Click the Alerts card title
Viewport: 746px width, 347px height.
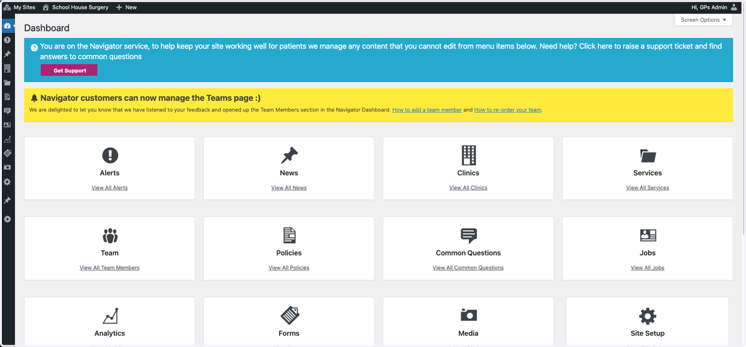click(109, 173)
